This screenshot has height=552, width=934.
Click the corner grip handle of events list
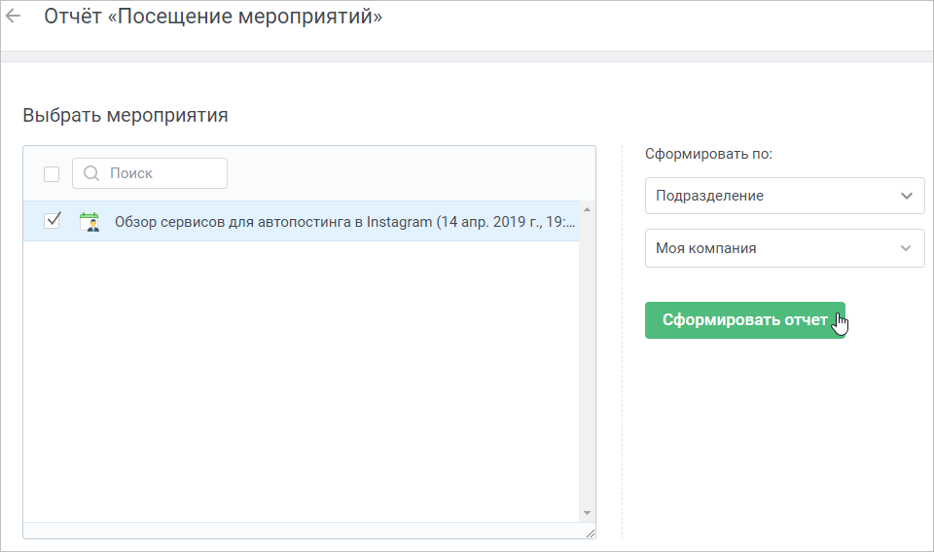click(x=591, y=533)
